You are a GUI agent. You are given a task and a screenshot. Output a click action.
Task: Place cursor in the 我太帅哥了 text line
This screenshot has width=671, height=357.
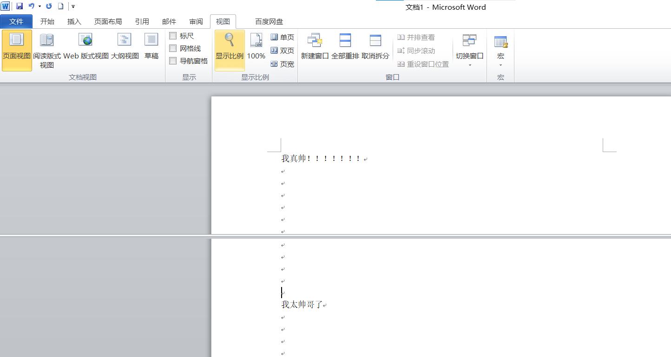point(302,304)
